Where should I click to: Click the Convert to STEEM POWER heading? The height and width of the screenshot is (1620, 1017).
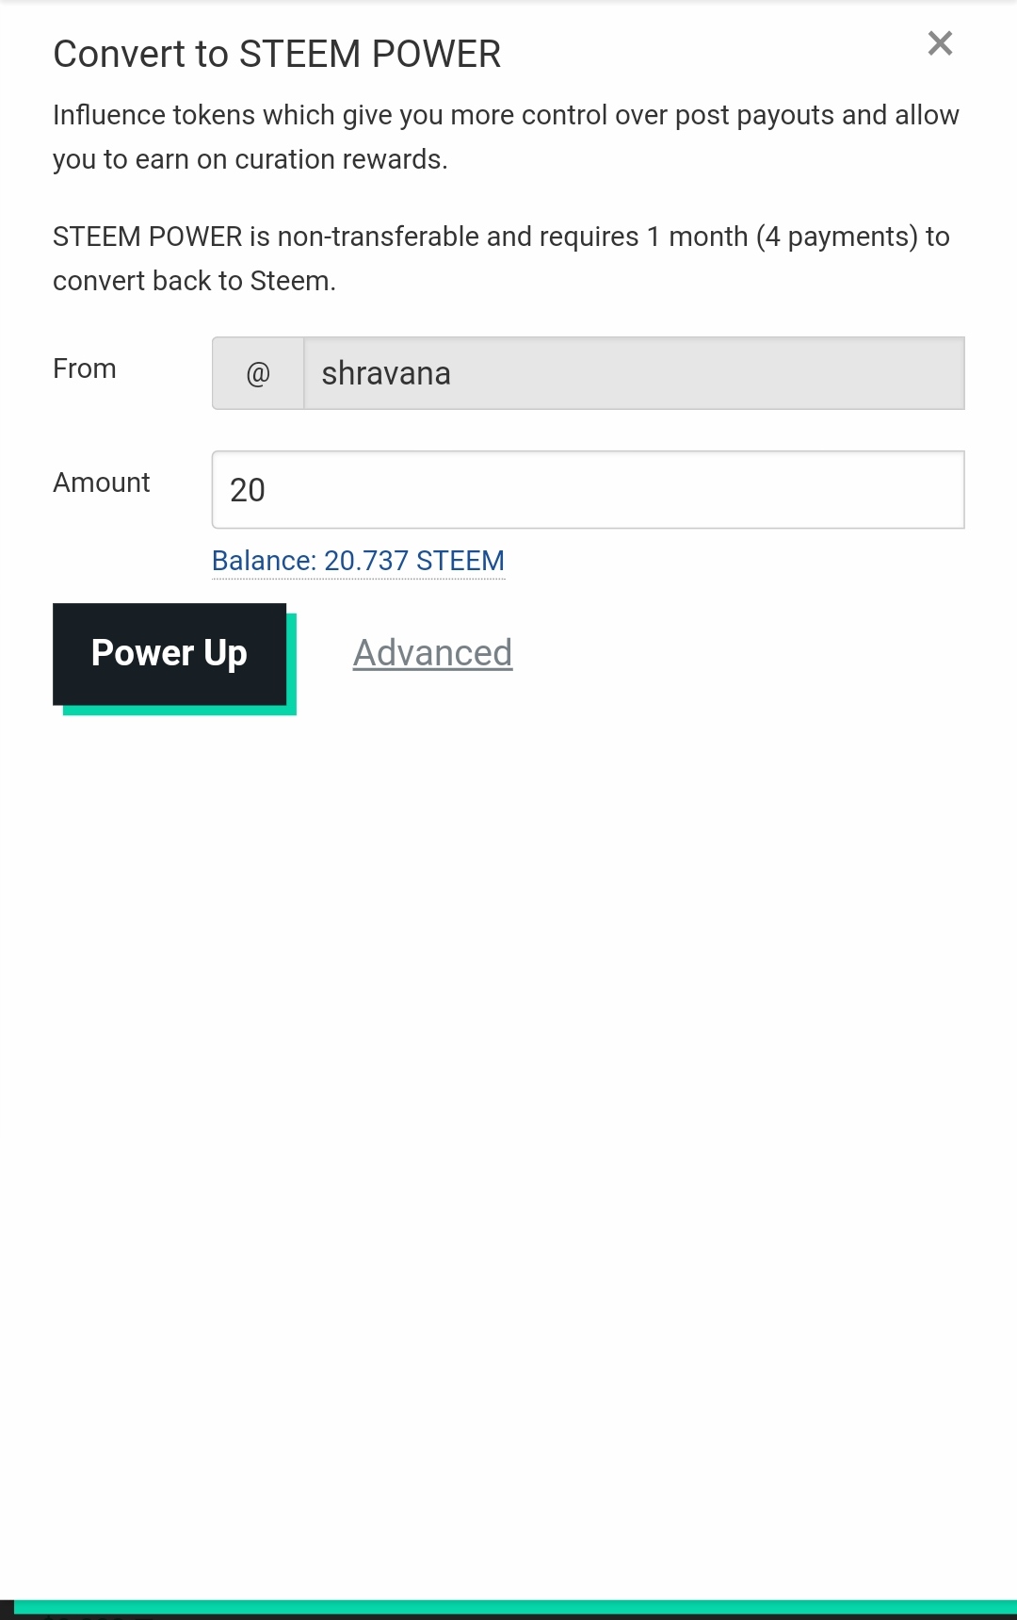point(277,55)
